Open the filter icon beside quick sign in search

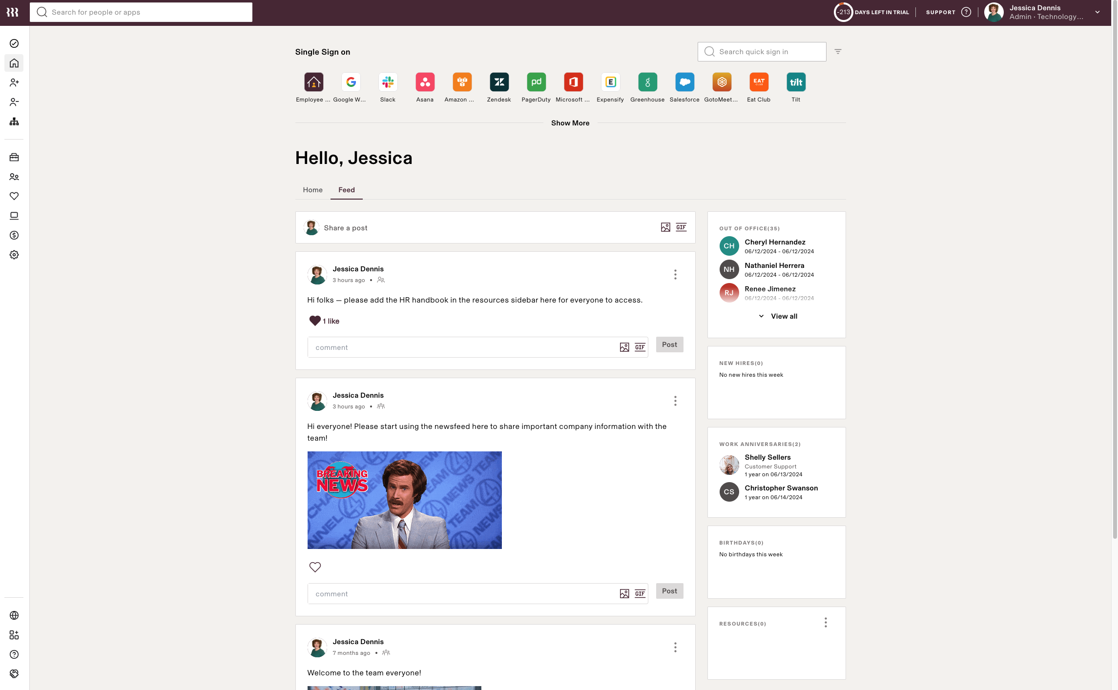(838, 51)
